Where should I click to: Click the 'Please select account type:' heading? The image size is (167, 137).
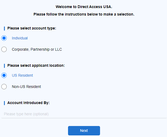pos(32,28)
